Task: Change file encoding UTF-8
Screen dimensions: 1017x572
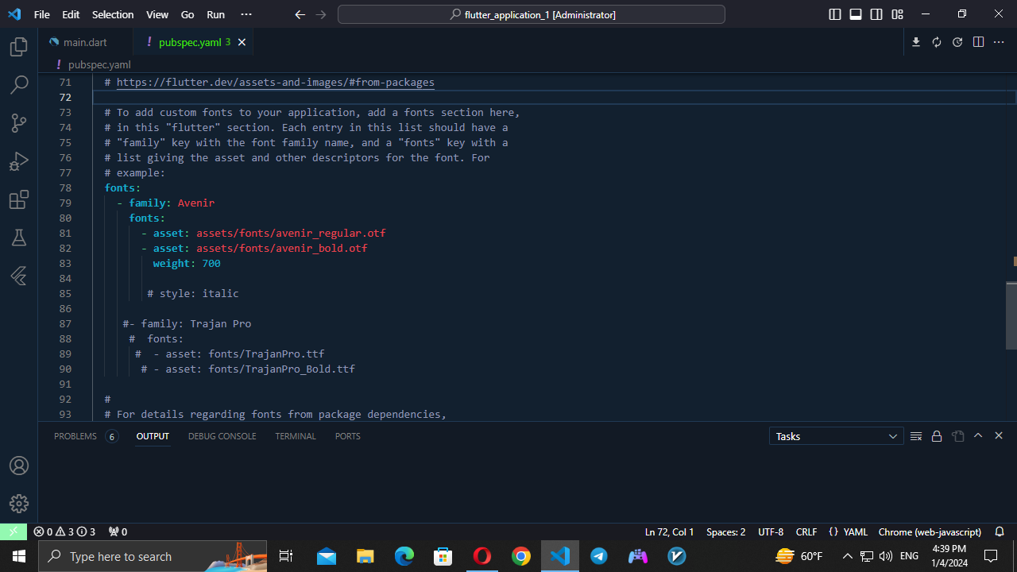Action: 771,531
